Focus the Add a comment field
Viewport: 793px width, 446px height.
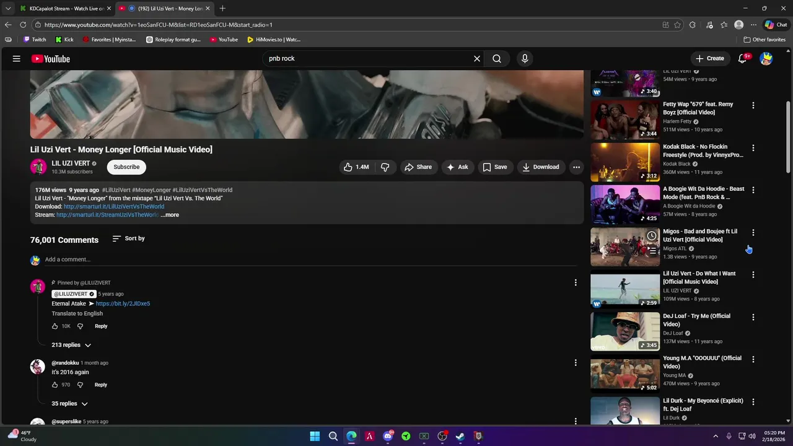310,260
